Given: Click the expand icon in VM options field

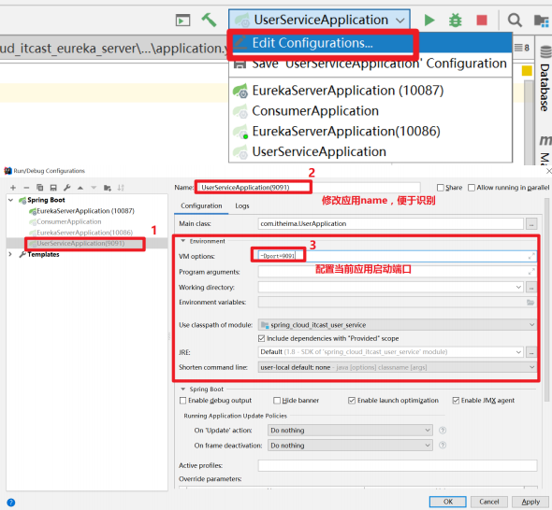Looking at the screenshot, I should pyautogui.click(x=531, y=256).
